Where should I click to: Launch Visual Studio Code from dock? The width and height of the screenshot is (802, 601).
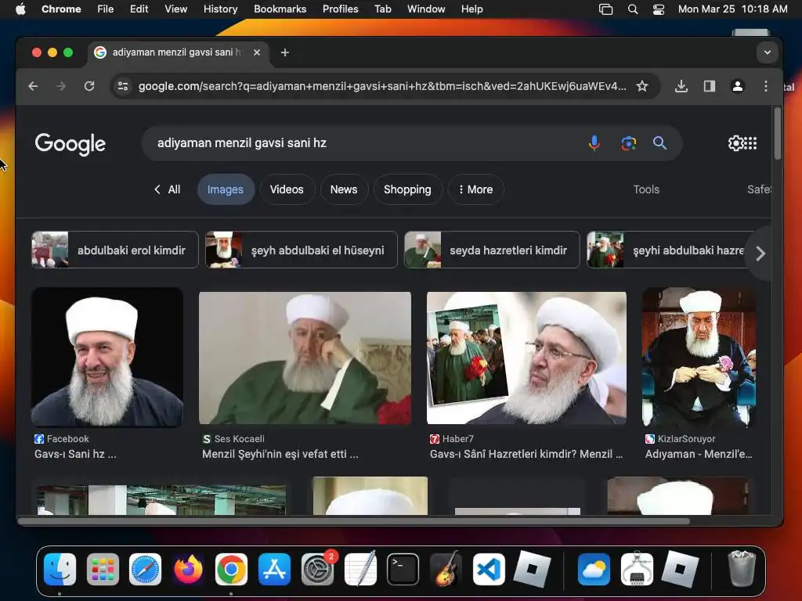click(x=489, y=570)
